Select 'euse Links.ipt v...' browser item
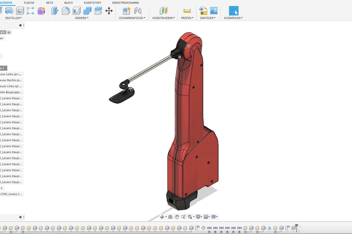352x234 pixels. (12, 74)
